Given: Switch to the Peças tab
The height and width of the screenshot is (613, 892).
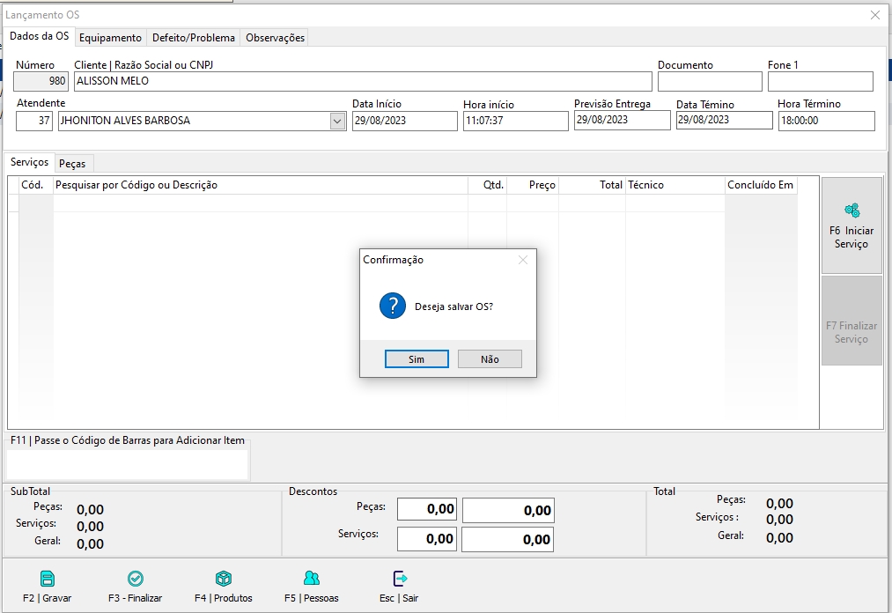Looking at the screenshot, I should tap(72, 164).
